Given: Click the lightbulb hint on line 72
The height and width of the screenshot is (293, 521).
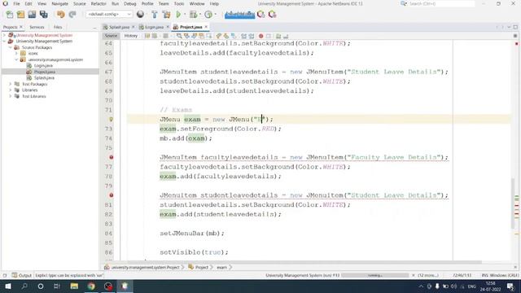Looking at the screenshot, I should click(x=112, y=120).
